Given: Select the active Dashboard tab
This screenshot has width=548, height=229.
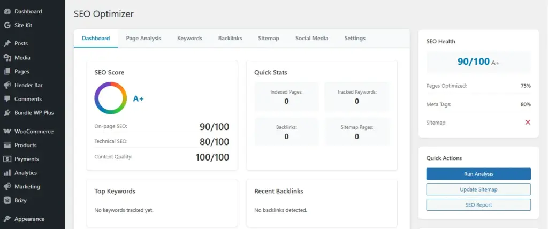Looking at the screenshot, I should 96,38.
